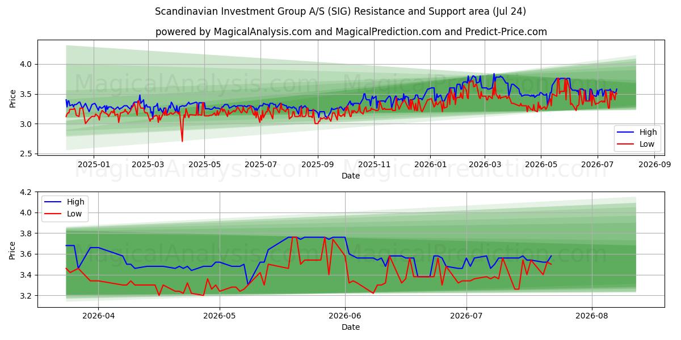
Task: Click the 'powered by MagicalAnalysis.com' subtitle
Action: [x=351, y=32]
